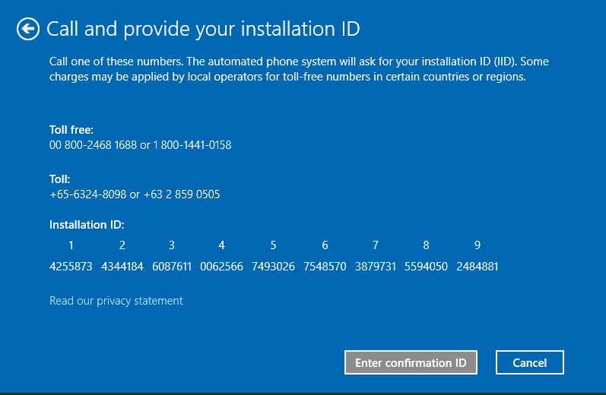The width and height of the screenshot is (606, 395).
Task: Cancel the phone activation dialog
Action: (529, 362)
